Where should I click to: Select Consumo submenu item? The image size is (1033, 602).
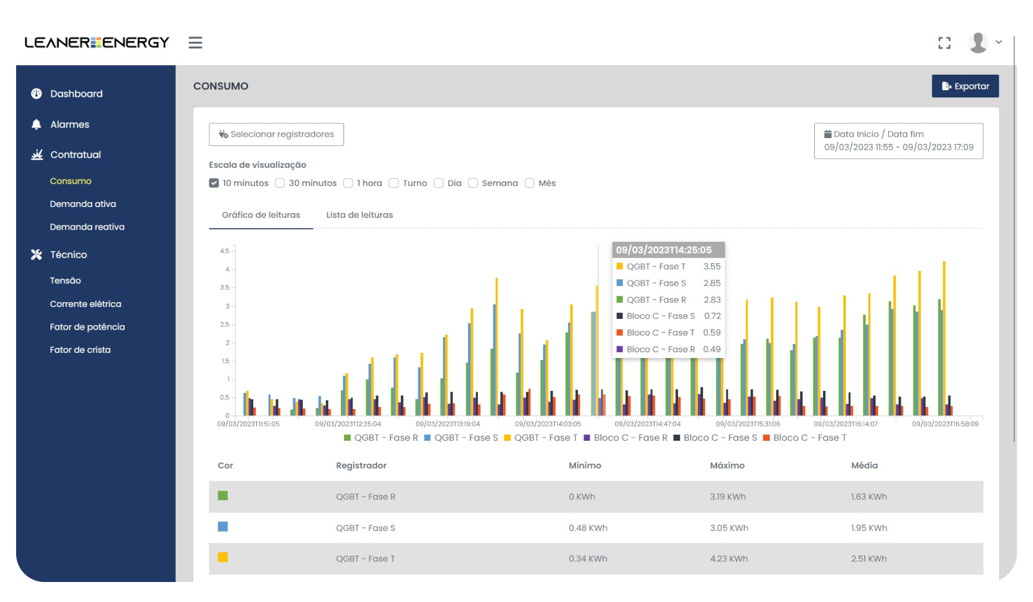pyautogui.click(x=70, y=181)
